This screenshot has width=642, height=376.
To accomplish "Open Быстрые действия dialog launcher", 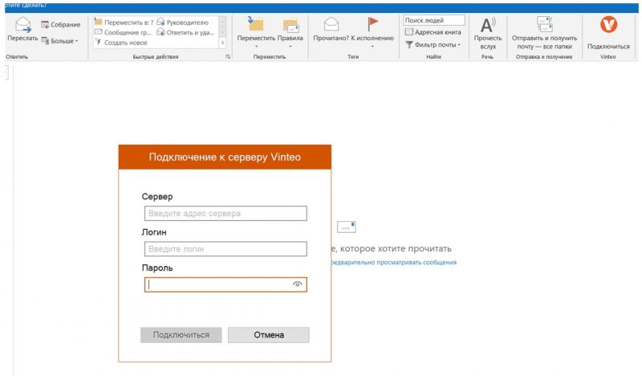I will [228, 56].
